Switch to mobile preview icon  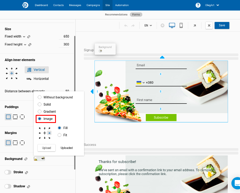pos(181,25)
